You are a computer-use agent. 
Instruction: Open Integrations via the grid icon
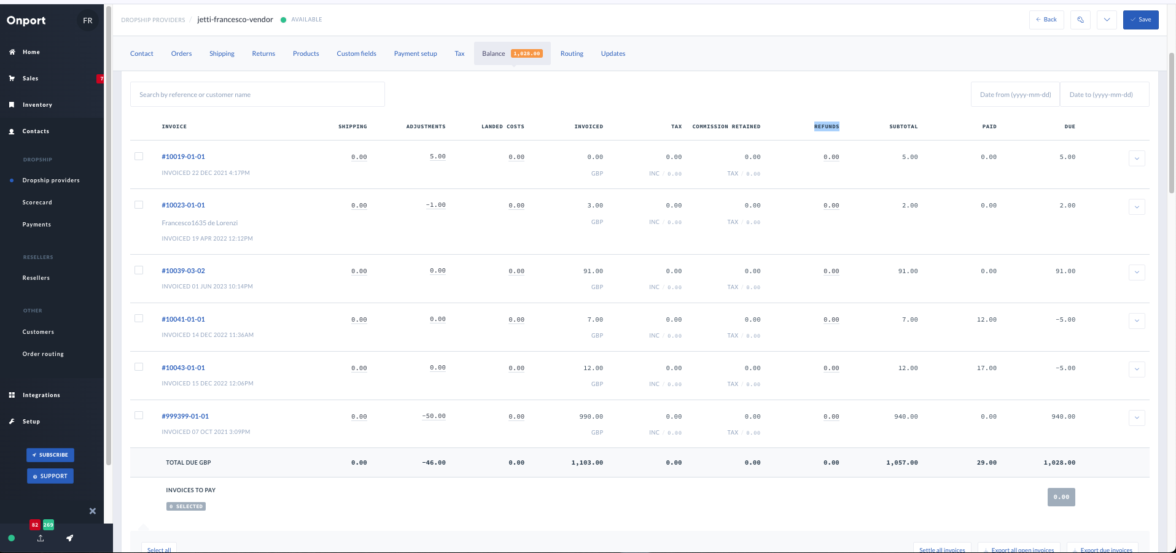[x=12, y=395]
